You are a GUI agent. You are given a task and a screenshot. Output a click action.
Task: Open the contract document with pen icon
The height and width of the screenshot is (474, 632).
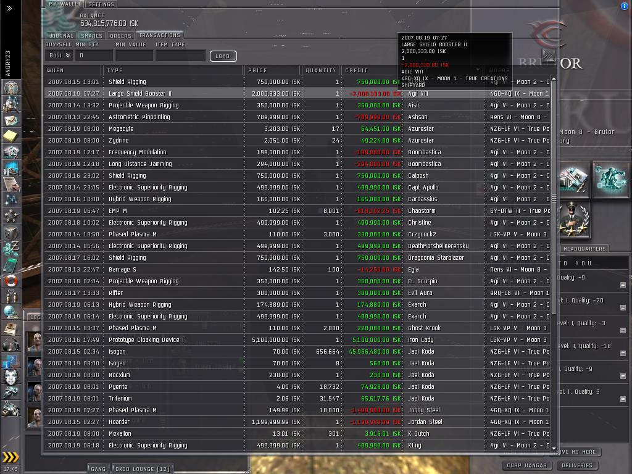pyautogui.click(x=10, y=184)
